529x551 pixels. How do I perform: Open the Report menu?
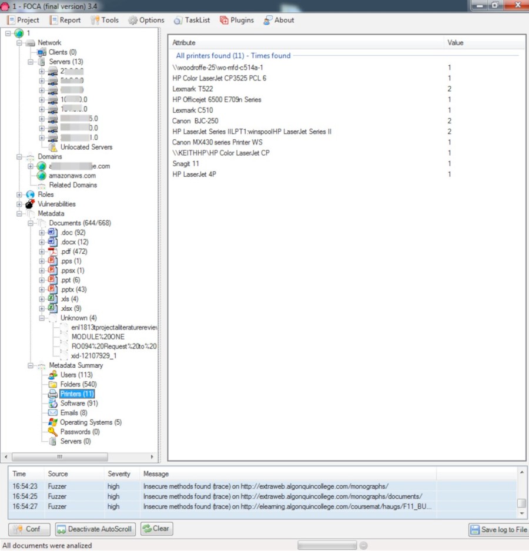[65, 20]
